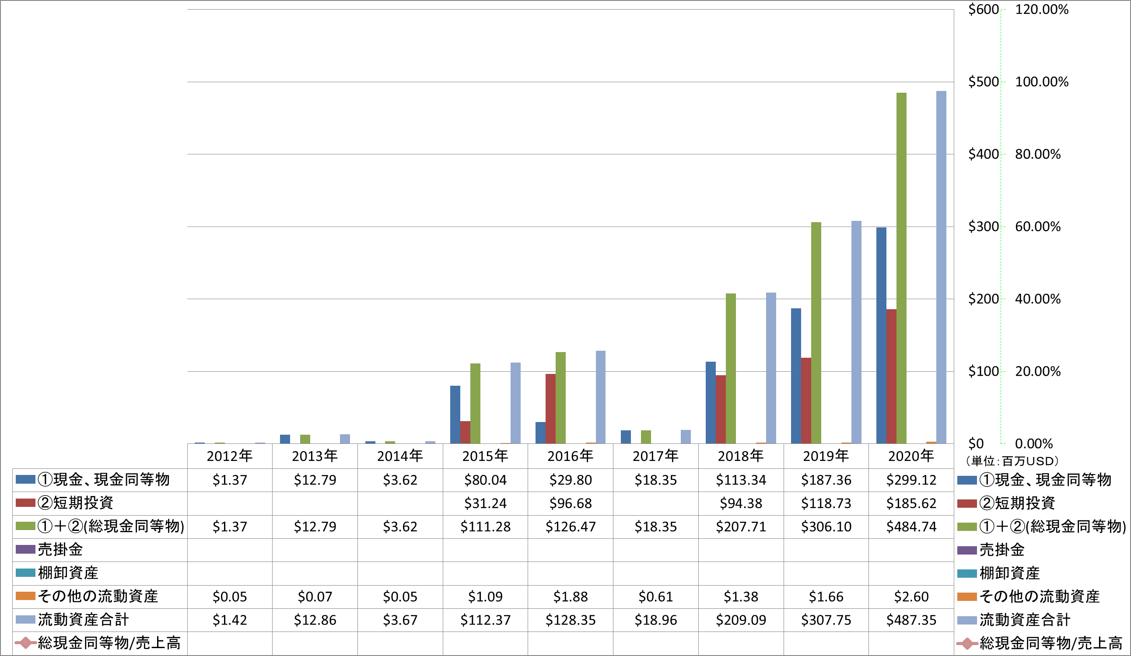
Task: Click the $1.88 other current assets cell
Action: click(x=571, y=597)
